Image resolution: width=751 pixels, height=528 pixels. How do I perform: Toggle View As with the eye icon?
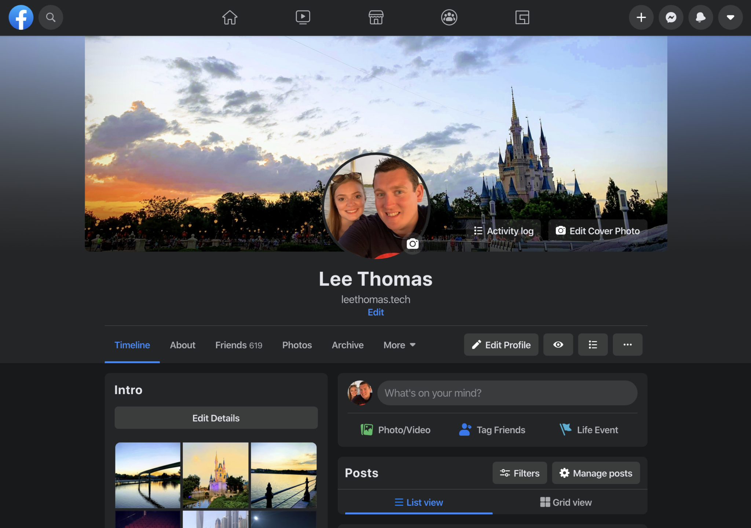[558, 345]
